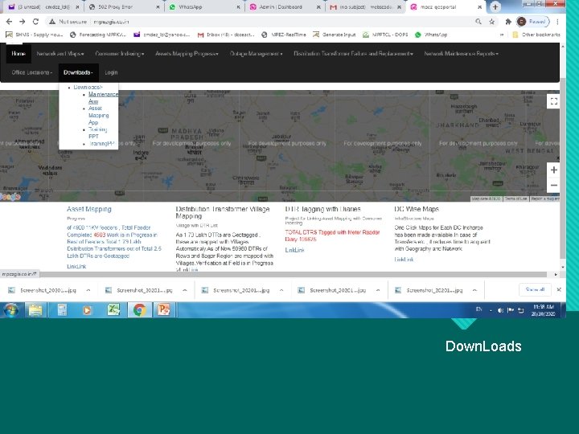Viewport: 579px width, 434px height.
Task: Open media player from taskbar
Action: [87, 310]
